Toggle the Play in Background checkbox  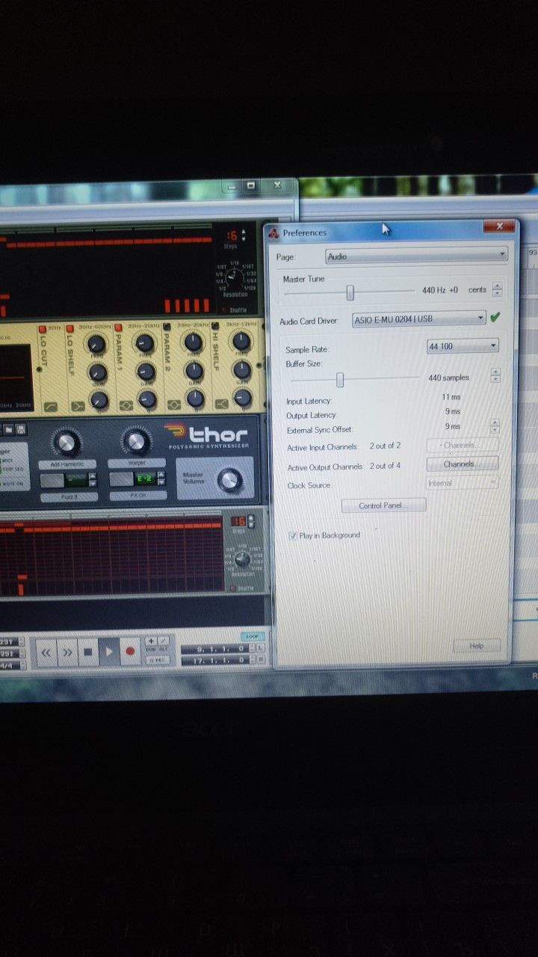coord(293,535)
